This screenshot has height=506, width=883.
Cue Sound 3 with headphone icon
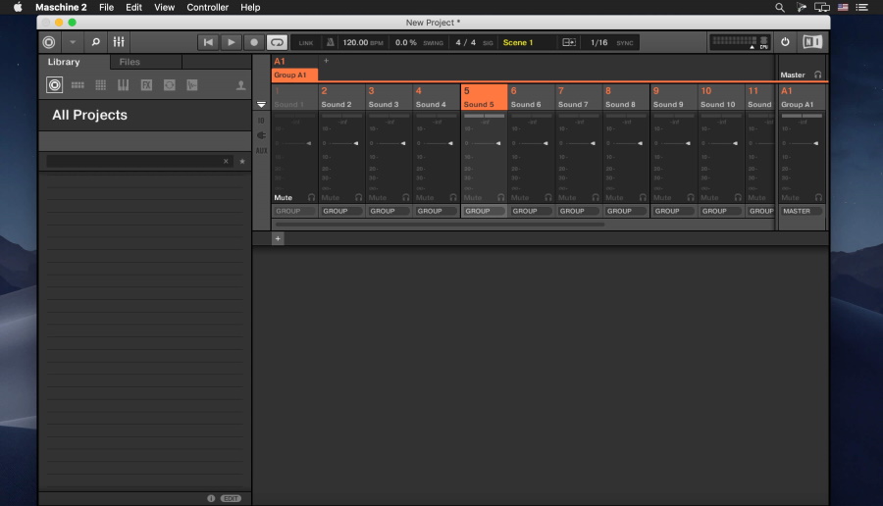pyautogui.click(x=405, y=197)
